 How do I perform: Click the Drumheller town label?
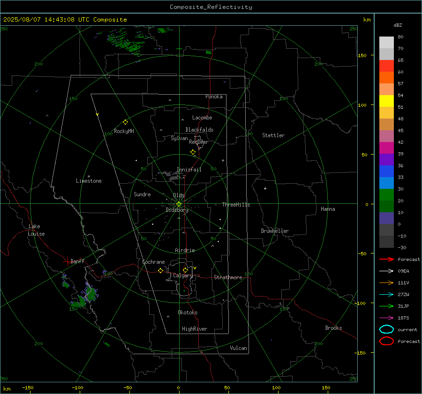(275, 231)
